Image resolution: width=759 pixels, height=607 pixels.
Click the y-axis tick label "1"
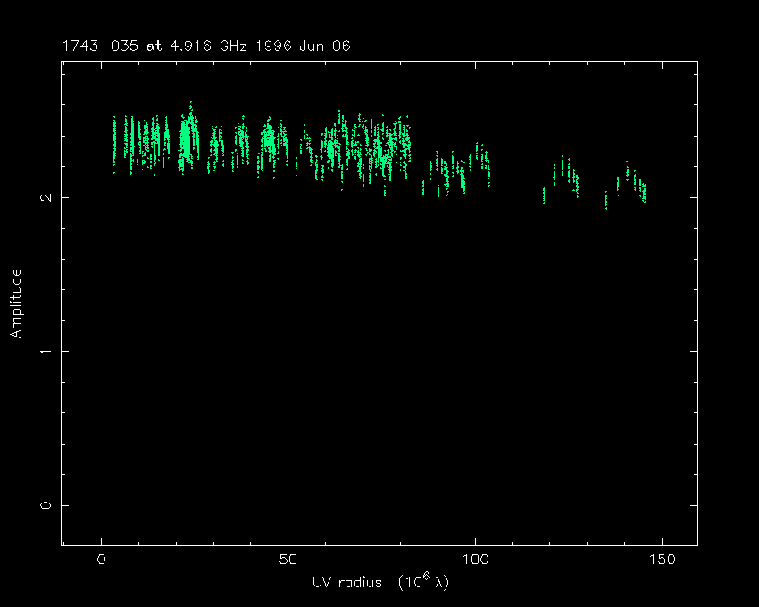(46, 351)
